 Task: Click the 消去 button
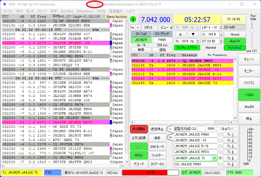(x=157, y=138)
